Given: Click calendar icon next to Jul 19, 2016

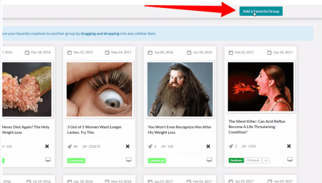Looking at the screenshot, I should [x=29, y=181].
